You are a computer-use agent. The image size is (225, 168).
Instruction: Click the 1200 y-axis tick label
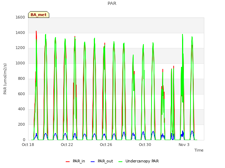click(x=20, y=48)
